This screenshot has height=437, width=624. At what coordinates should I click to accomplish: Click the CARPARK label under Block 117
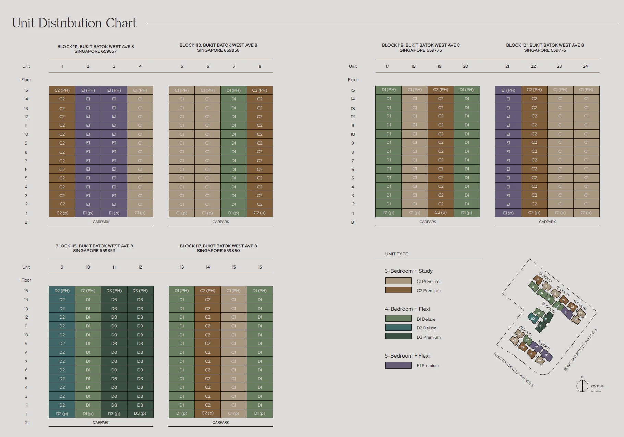220,422
